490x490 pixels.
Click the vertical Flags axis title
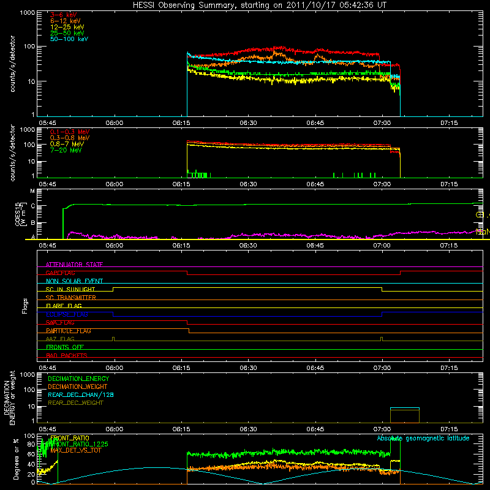pyautogui.click(x=25, y=306)
